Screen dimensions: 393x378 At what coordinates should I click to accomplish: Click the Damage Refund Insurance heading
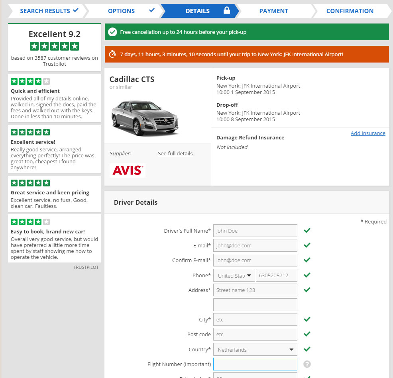click(x=250, y=137)
